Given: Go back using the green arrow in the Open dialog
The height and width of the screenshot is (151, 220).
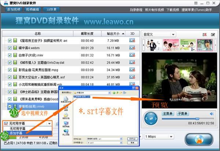Looking at the screenshot, I should coord(114,93).
